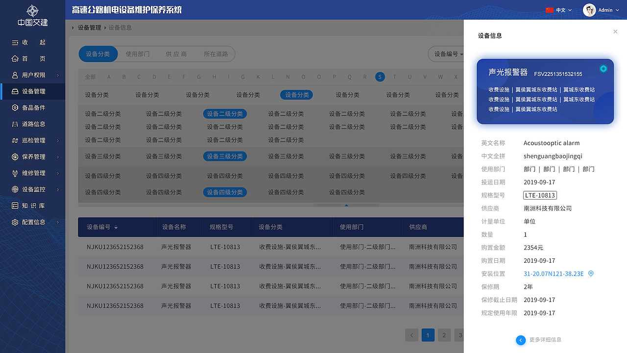This screenshot has width=627, height=353.
Task: Select the 供应商 filter tab
Action: pyautogui.click(x=176, y=54)
